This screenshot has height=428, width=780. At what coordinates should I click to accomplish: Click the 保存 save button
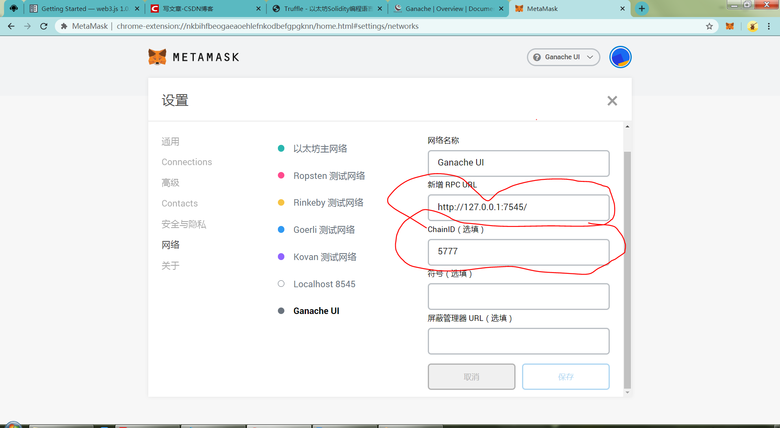click(x=565, y=376)
